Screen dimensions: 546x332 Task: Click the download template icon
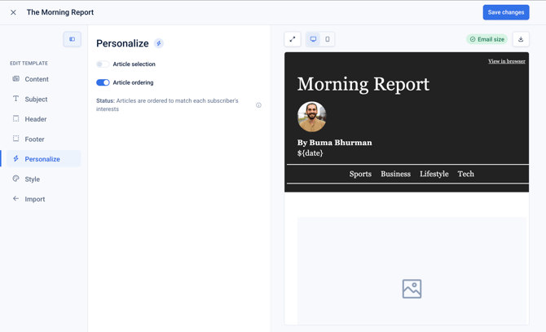pyautogui.click(x=521, y=39)
